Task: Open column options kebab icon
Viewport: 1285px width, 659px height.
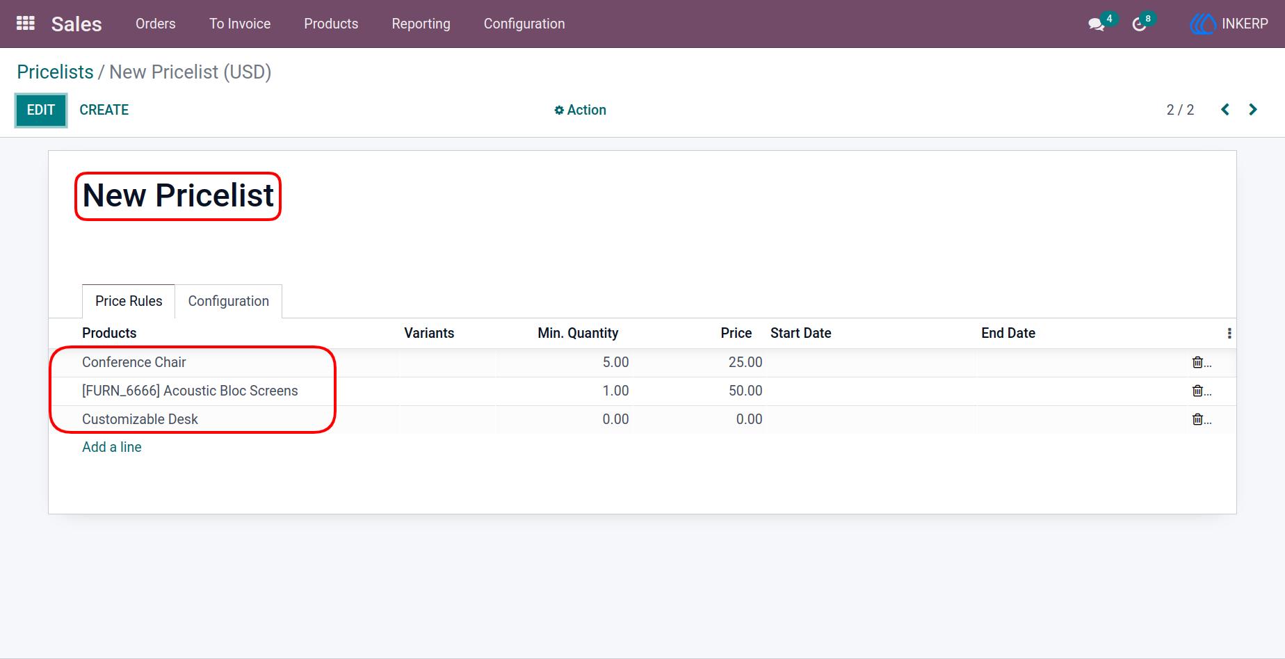Action: [1229, 334]
